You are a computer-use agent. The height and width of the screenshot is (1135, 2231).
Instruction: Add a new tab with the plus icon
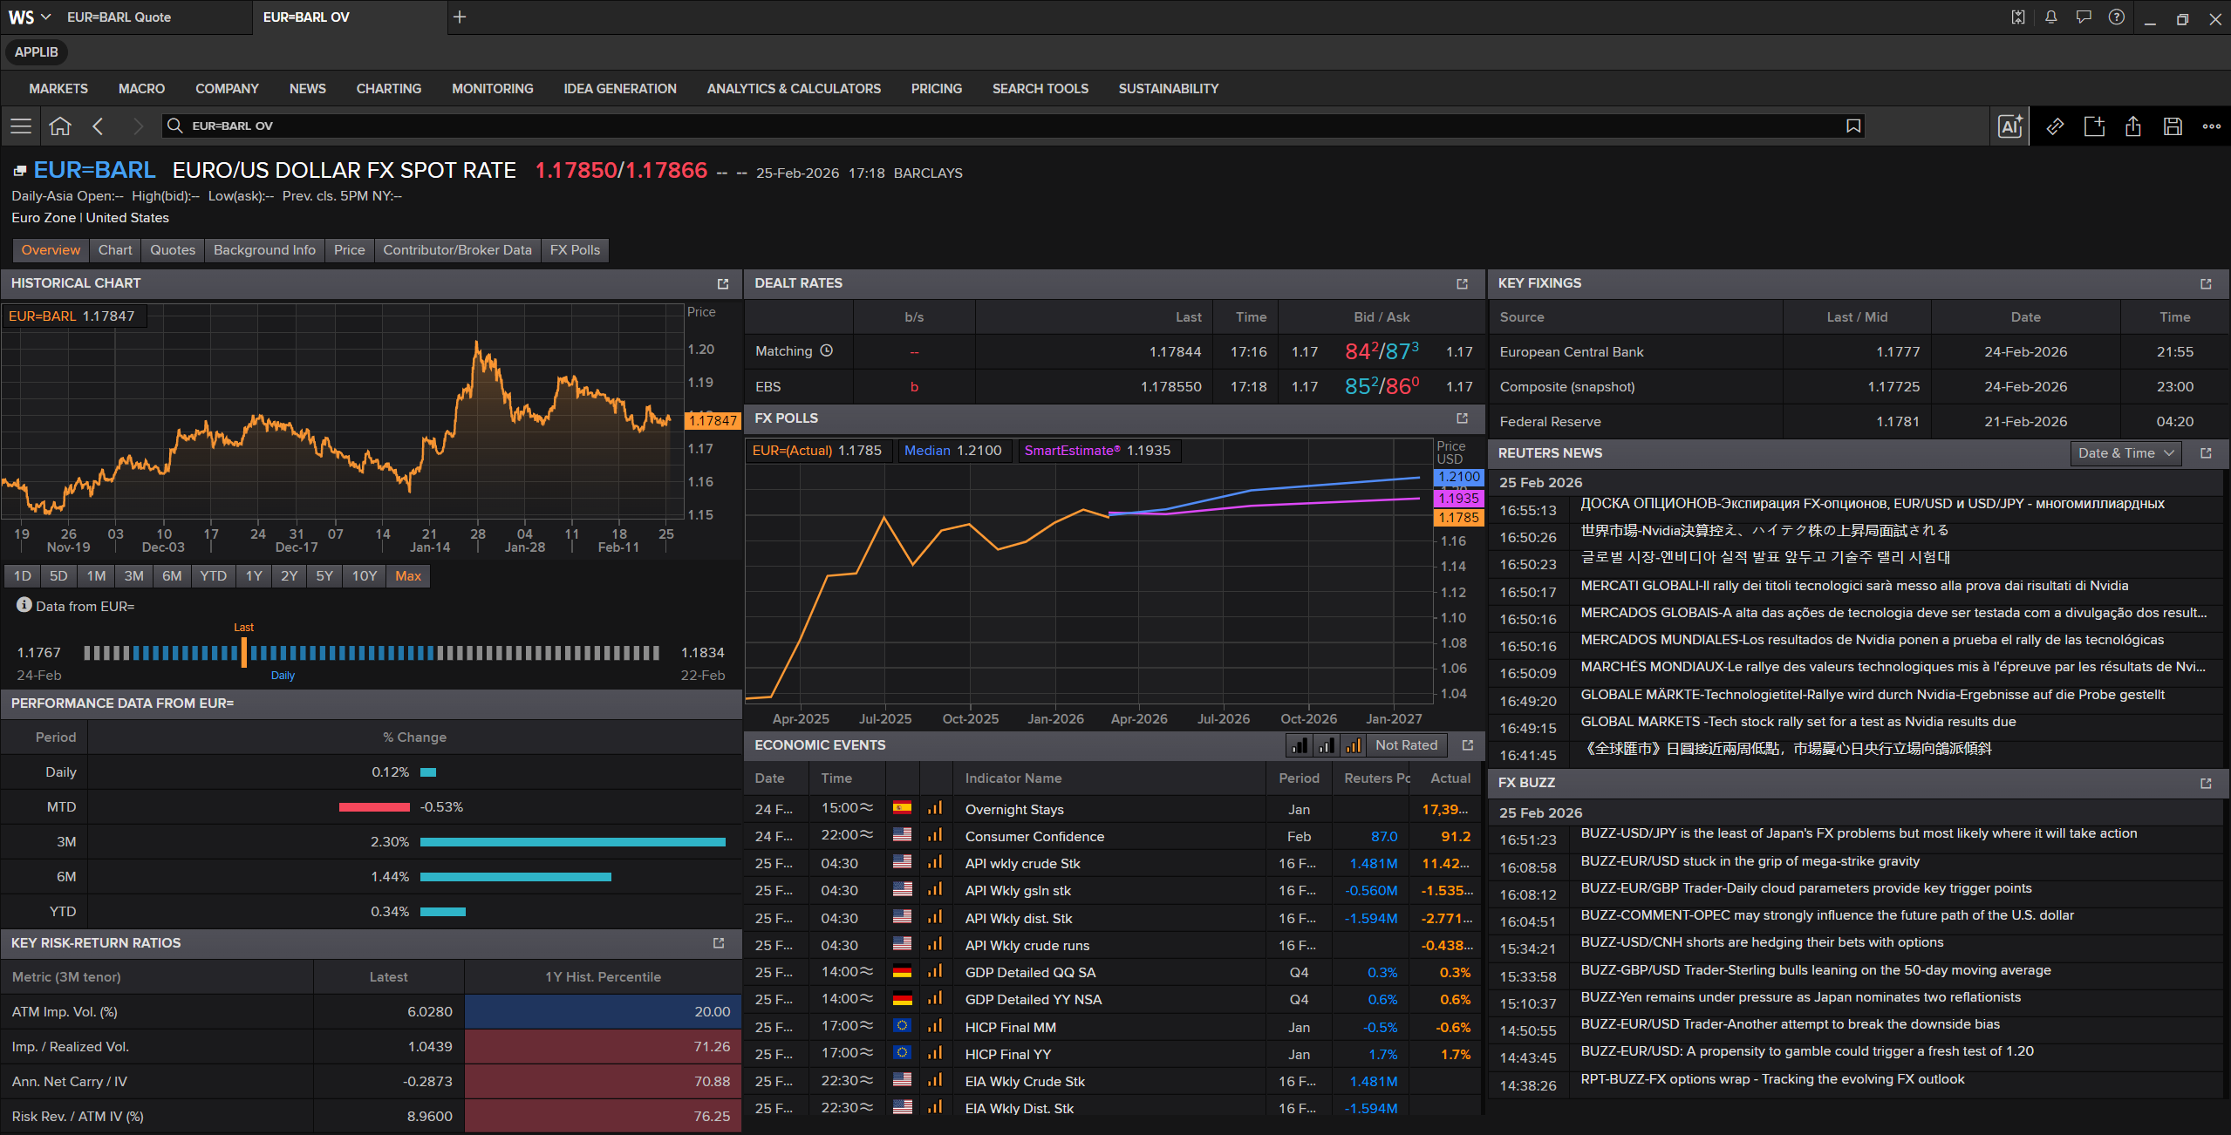460,17
